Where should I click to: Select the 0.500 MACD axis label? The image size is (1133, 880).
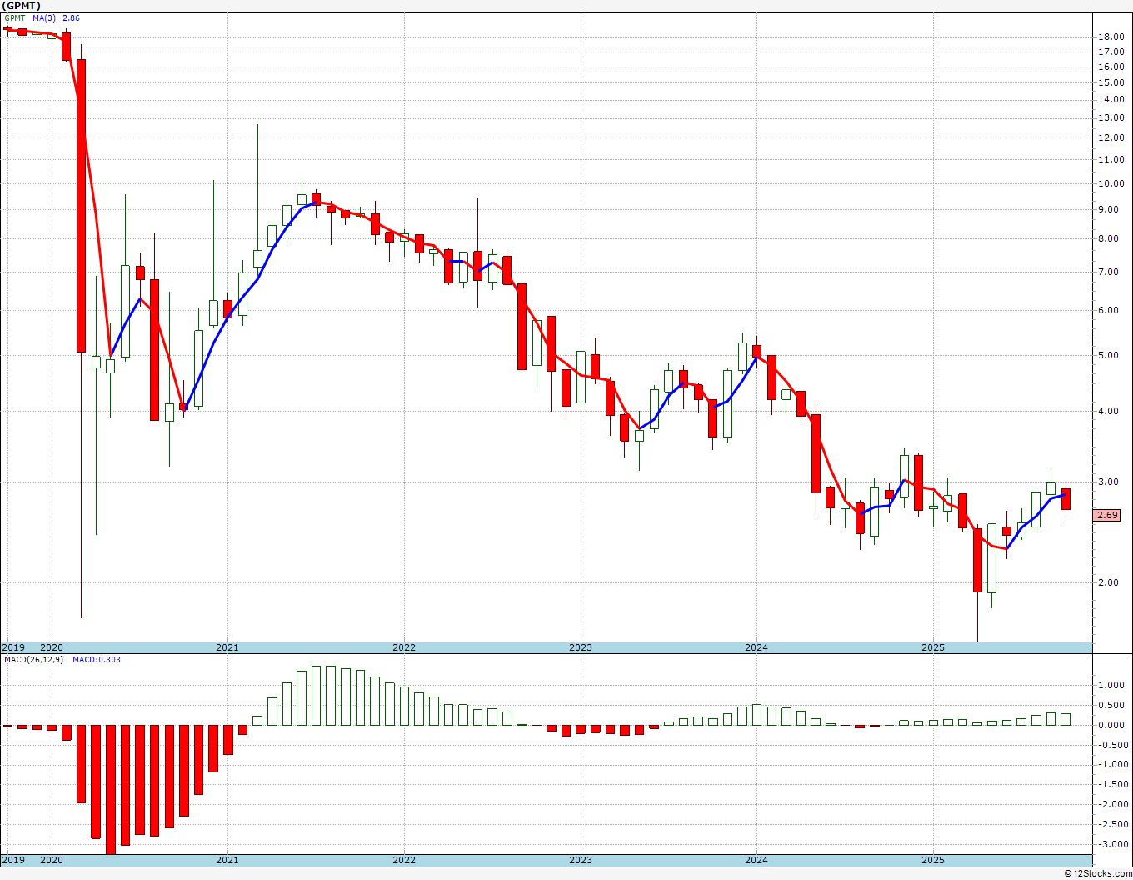click(x=1111, y=705)
